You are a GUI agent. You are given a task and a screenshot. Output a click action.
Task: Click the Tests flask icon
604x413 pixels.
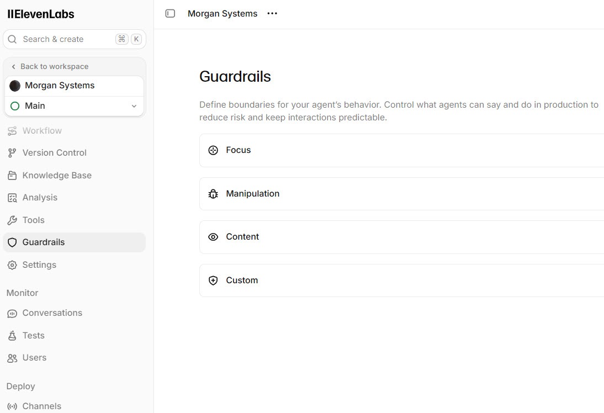pyautogui.click(x=12, y=336)
